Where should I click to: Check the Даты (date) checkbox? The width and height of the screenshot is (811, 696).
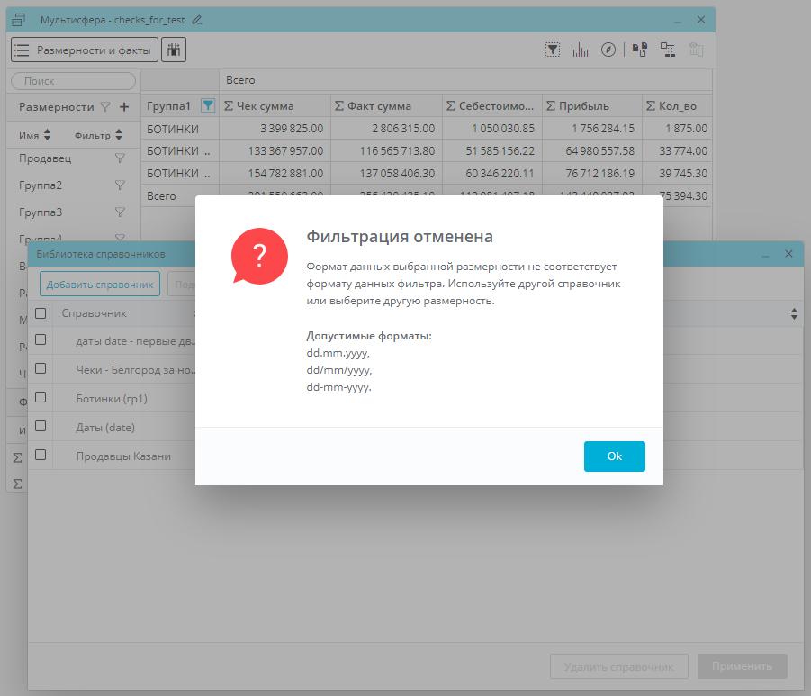point(41,426)
